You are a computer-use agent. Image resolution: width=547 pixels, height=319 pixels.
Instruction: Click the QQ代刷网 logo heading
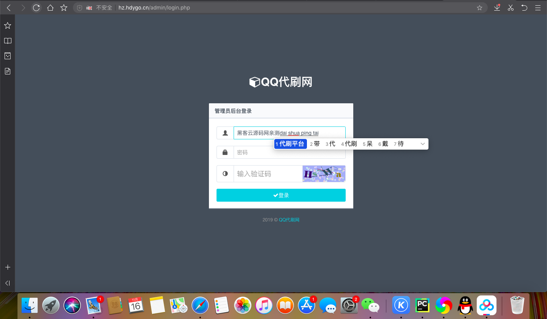[x=281, y=82]
